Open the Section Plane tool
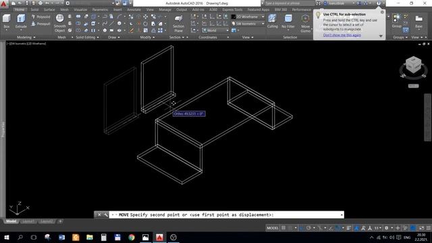Screen dimensions: 432x243 point(178,24)
